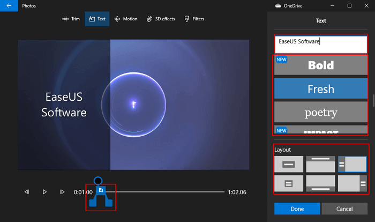This screenshot has width=375, height=222.
Task: Choose the Fresh text style
Action: pyautogui.click(x=320, y=89)
